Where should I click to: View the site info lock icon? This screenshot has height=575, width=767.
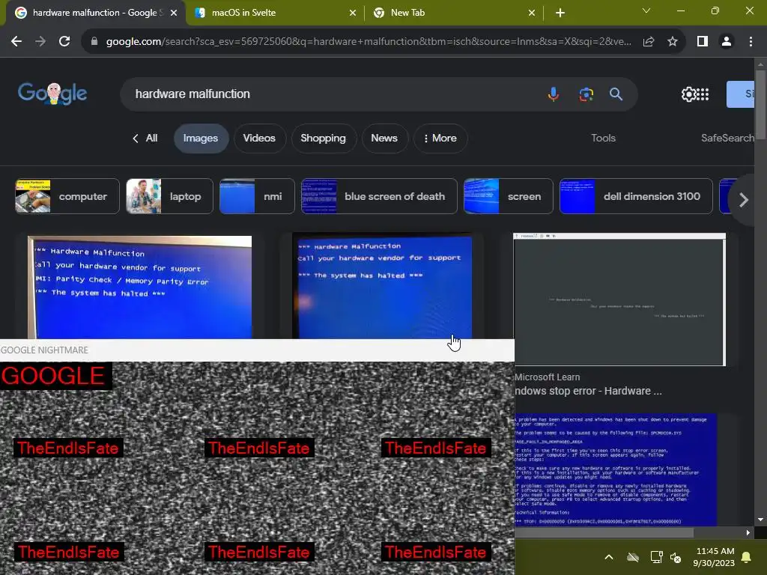[x=94, y=42]
